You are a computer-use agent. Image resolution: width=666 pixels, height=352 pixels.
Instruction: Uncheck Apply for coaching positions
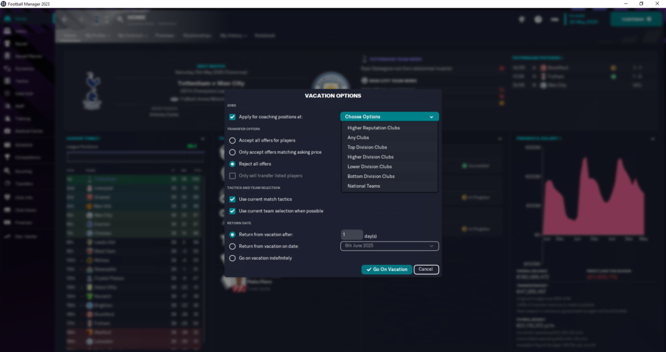232,117
